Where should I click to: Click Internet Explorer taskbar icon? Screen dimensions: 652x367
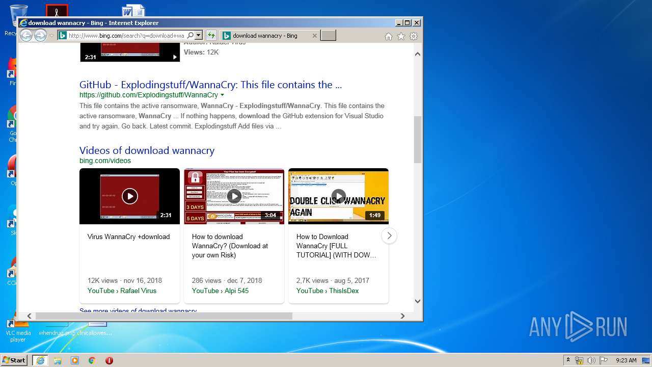point(40,360)
